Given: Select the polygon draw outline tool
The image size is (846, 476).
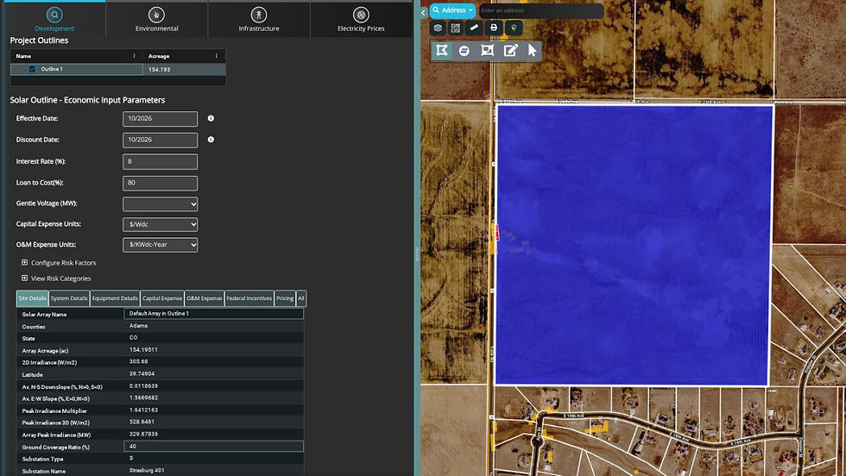Looking at the screenshot, I should pos(442,50).
